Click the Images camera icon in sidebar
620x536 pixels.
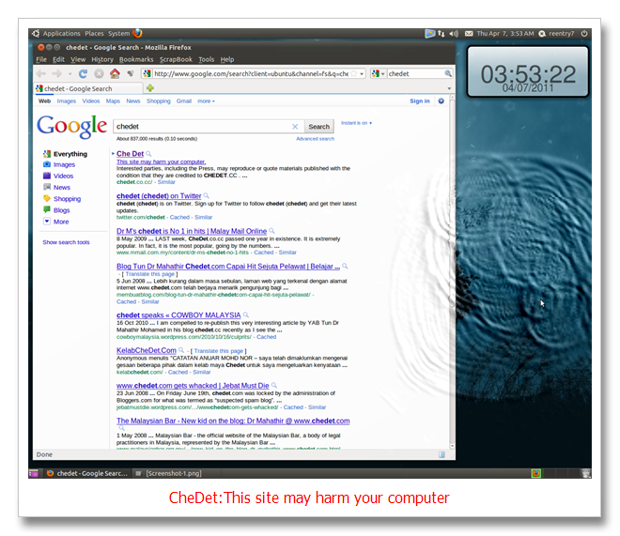(47, 164)
